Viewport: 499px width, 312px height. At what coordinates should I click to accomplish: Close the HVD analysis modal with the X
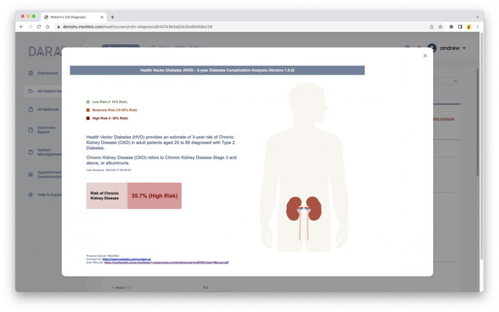[425, 56]
